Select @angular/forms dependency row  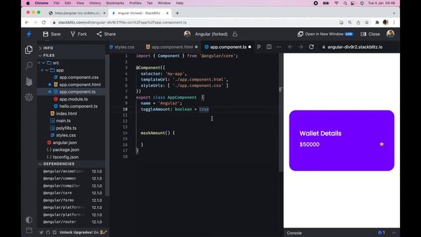[x=72, y=200]
